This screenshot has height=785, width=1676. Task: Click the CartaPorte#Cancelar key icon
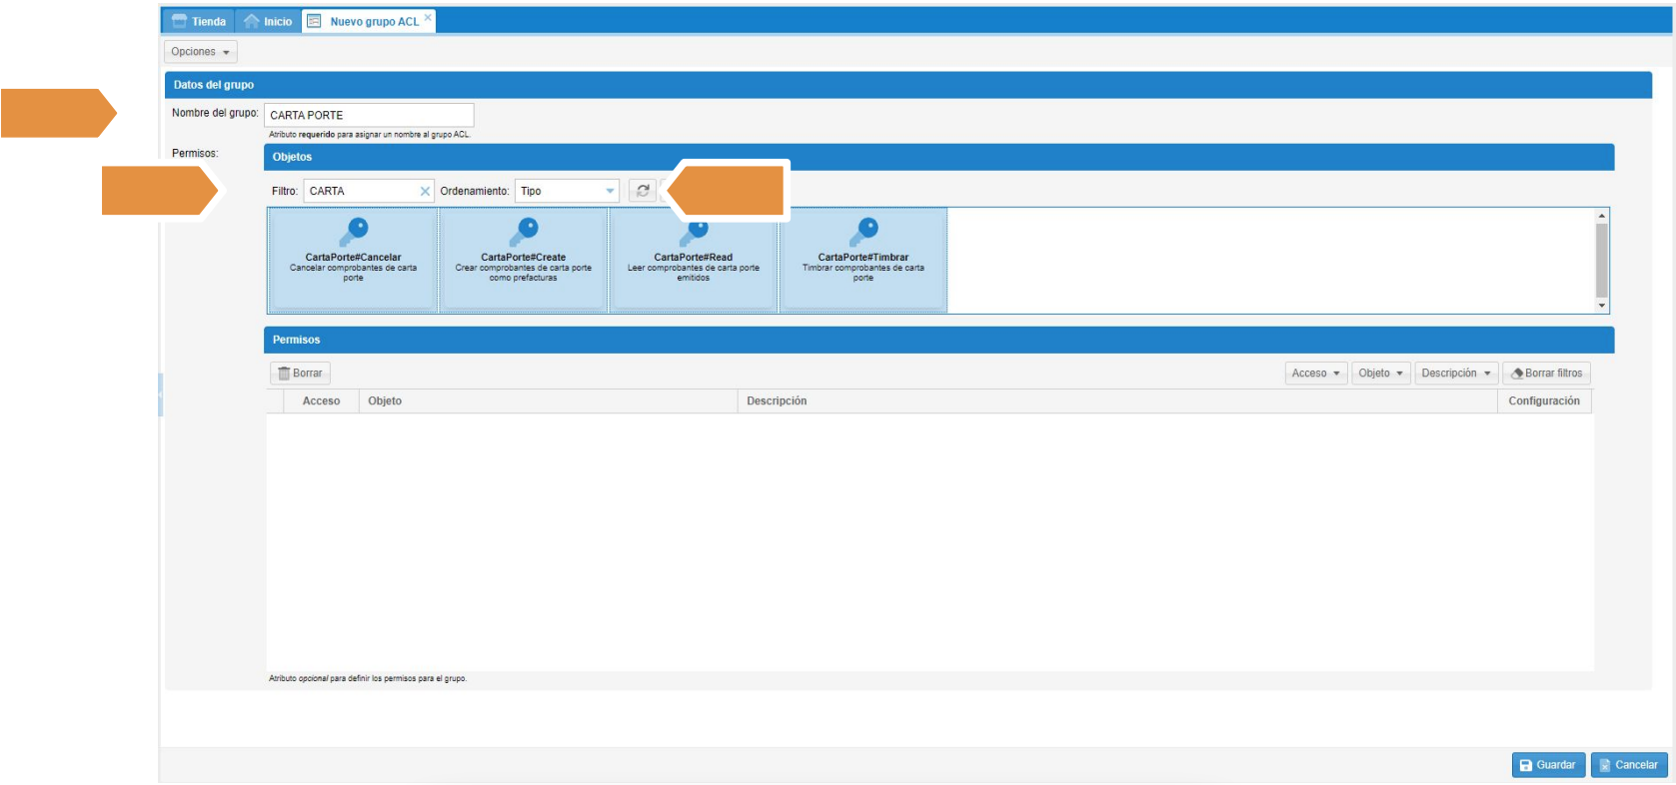point(354,232)
